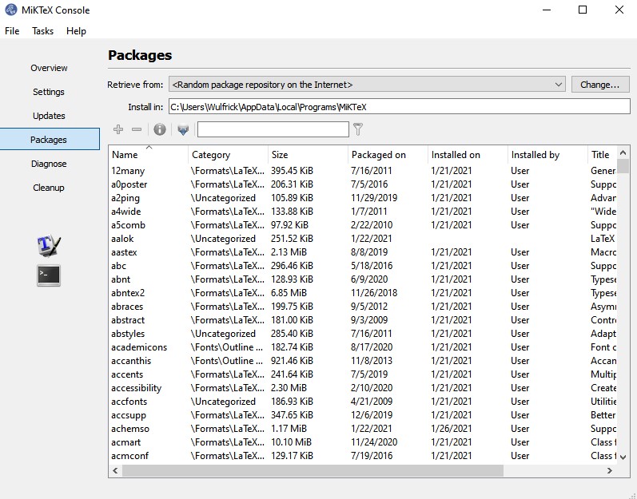Click the Install in path field

400,107
